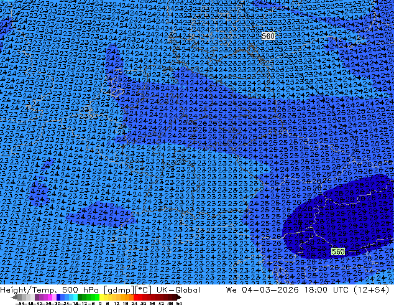Viewport: 394px width, 305px height.
Task: Click the (12+54) run offset label
Action: (372, 290)
